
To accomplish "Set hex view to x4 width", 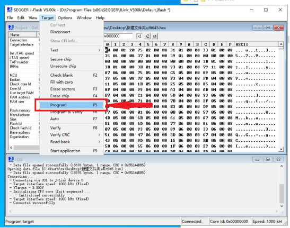I will (155, 36).
